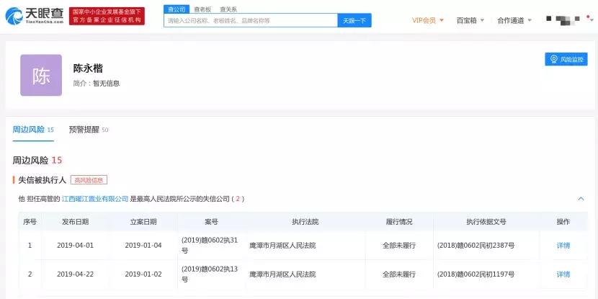Focus the company name search field
Viewport: 598px width, 299px height.
[251, 21]
